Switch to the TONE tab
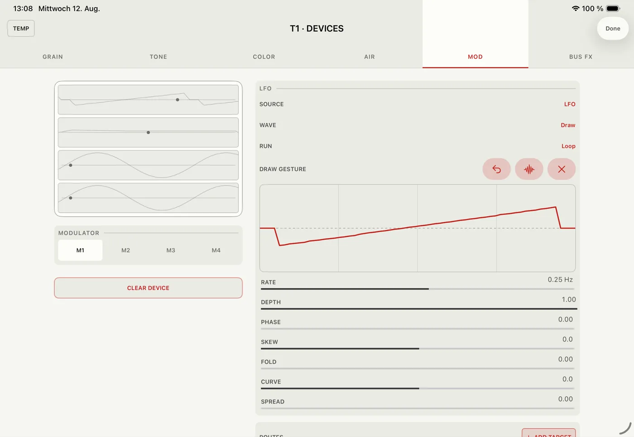This screenshot has height=437, width=634. (158, 57)
